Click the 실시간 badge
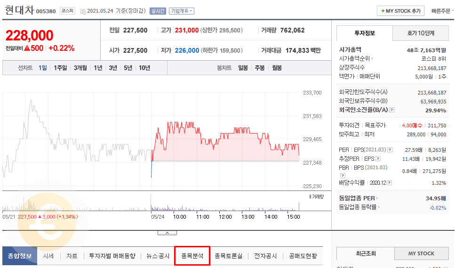Screen dimensions: 455x268 click(x=158, y=11)
